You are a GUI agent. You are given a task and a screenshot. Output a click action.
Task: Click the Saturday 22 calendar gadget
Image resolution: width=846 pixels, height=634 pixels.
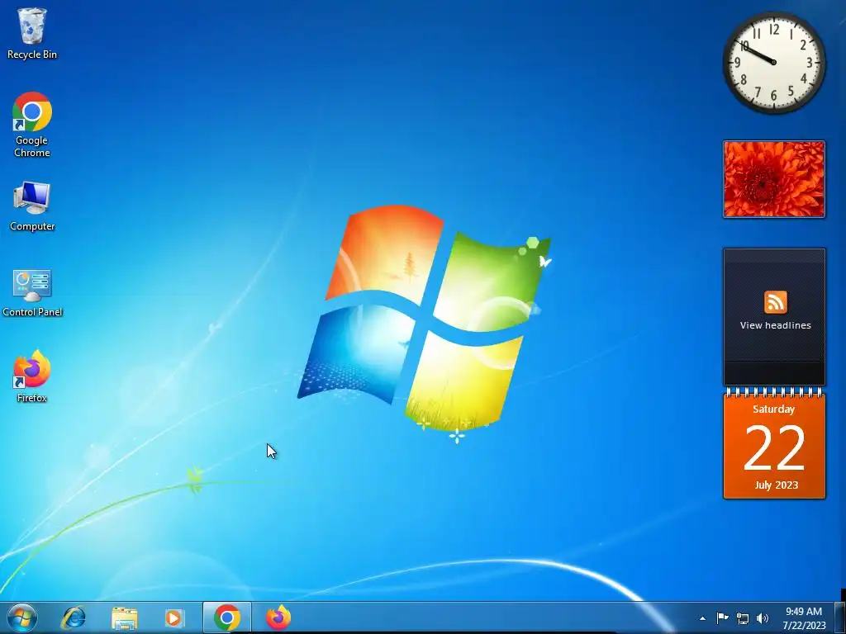coord(773,443)
